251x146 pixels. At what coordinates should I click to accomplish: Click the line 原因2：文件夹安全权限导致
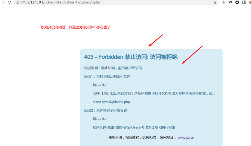[105, 110]
